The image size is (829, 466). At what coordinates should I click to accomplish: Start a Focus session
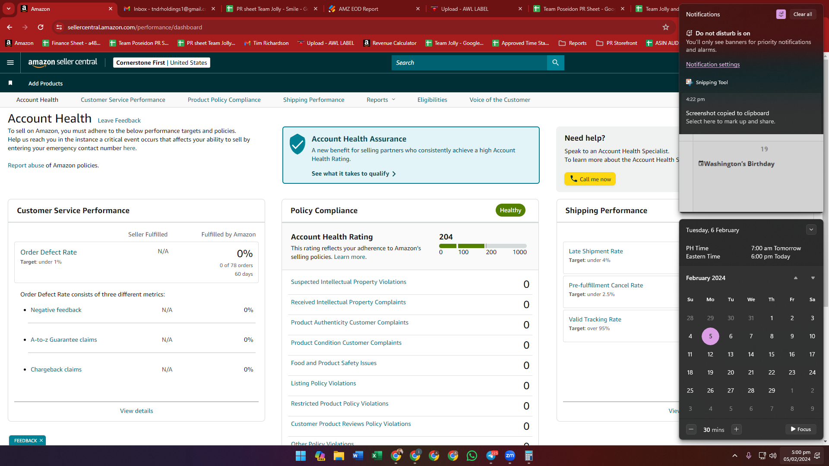[x=801, y=429]
